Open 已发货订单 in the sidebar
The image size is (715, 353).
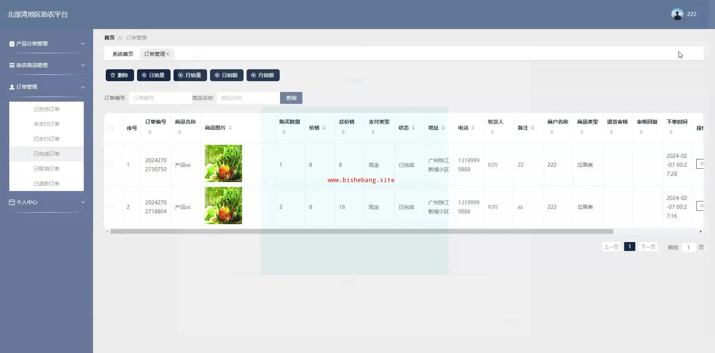(47, 109)
